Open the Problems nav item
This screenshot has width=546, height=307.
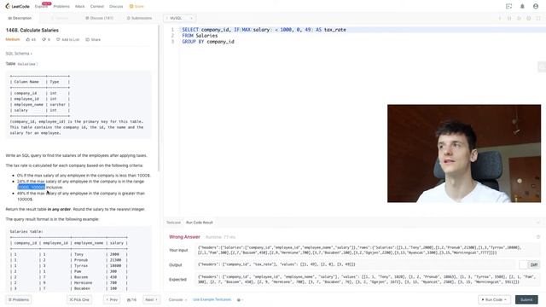point(61,6)
